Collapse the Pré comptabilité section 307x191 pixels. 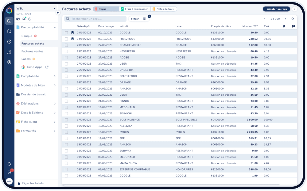click(55, 27)
